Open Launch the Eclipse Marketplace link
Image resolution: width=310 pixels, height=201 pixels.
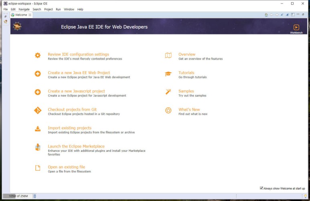(x=76, y=146)
